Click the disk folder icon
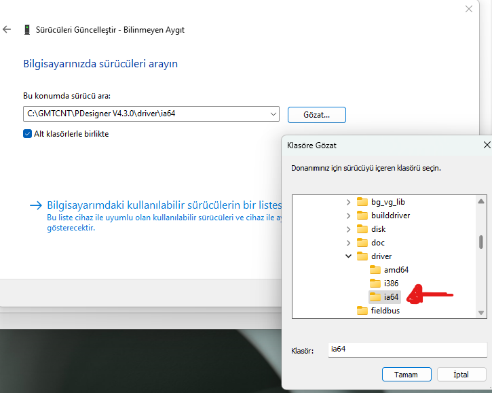Screen dimensions: 492x393 pos(362,229)
